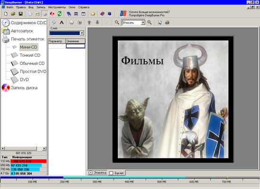The image size is (260, 189).
Task: Click the cascade windows icon
Action: click(69, 14)
